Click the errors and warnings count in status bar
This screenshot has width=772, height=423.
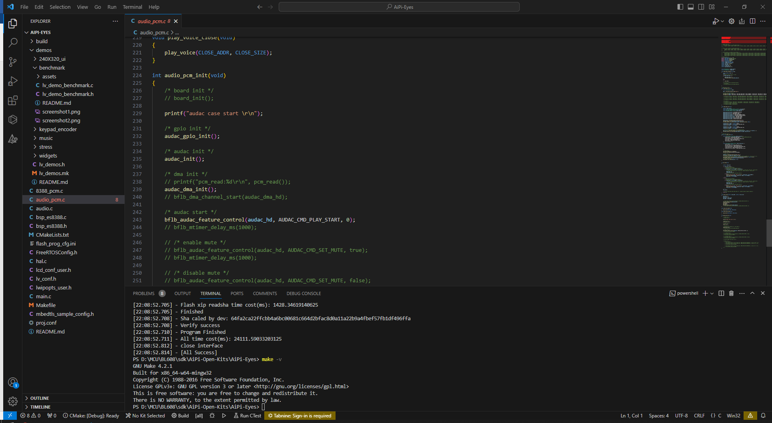30,416
